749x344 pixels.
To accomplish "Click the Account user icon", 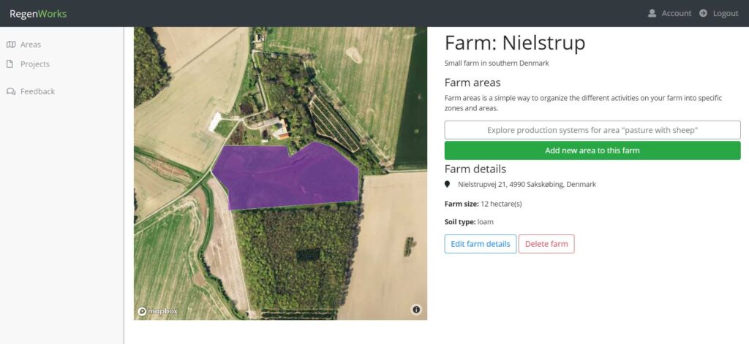I will (652, 13).
